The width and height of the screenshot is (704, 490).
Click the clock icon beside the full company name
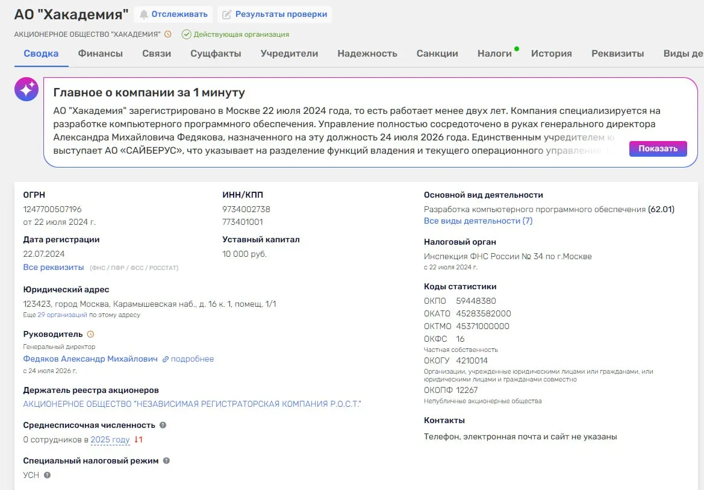[x=168, y=34]
